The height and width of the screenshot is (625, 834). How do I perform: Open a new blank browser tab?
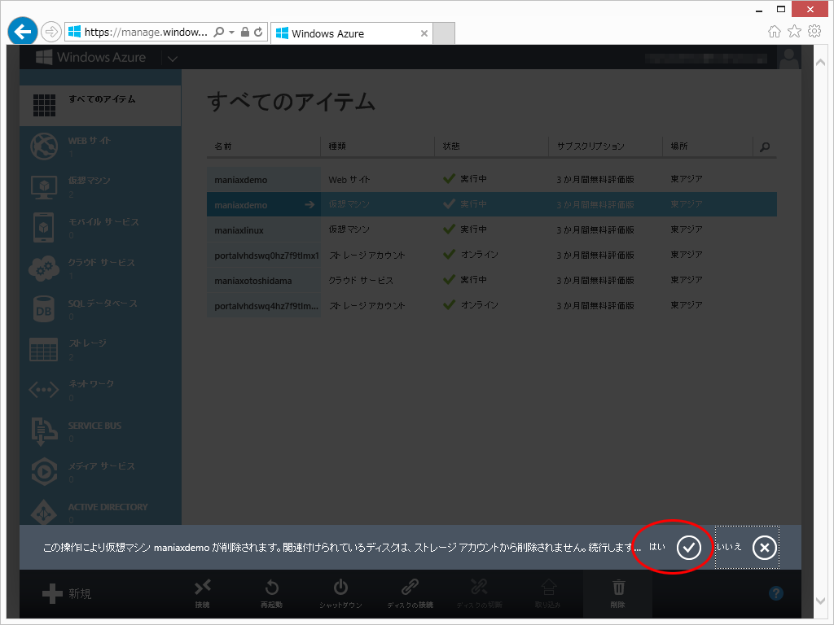click(444, 33)
